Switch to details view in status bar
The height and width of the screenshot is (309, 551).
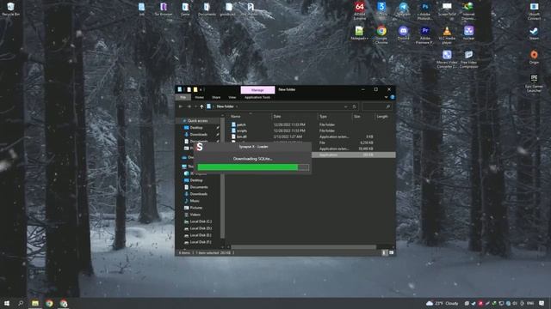[384, 252]
